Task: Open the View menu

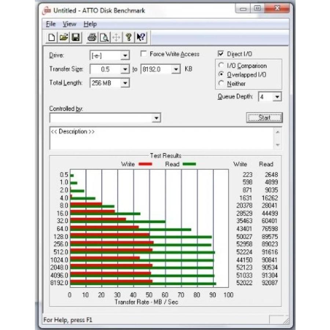Action: 69,24
